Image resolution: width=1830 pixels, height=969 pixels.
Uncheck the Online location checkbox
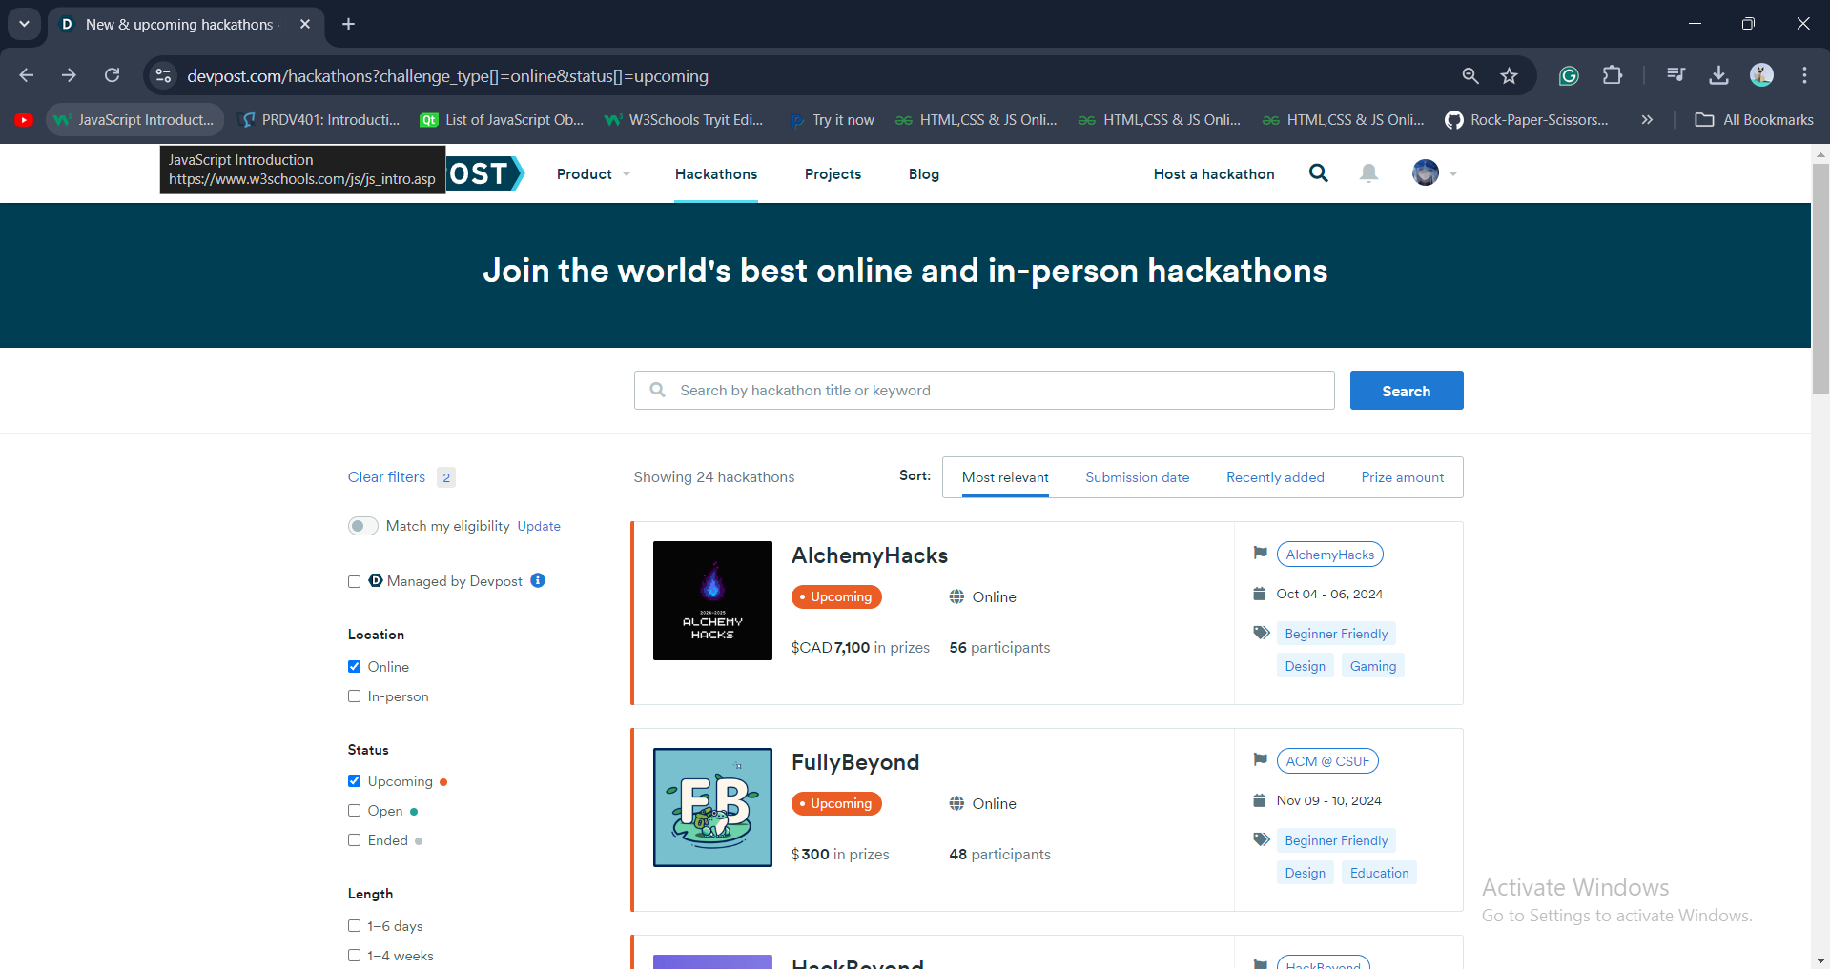(354, 667)
